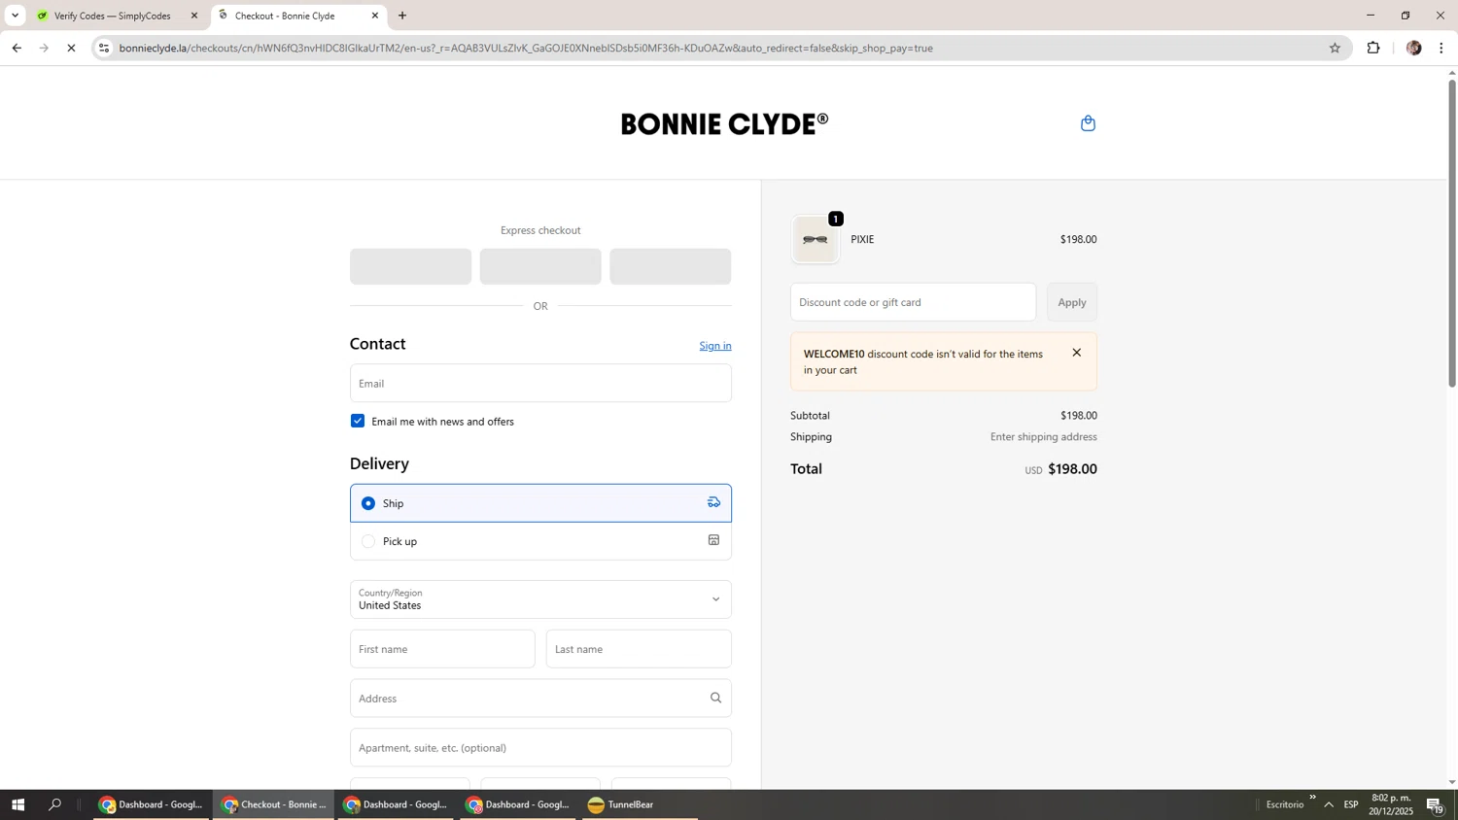Close the Verify Codes SimplyCodes tab

193,16
